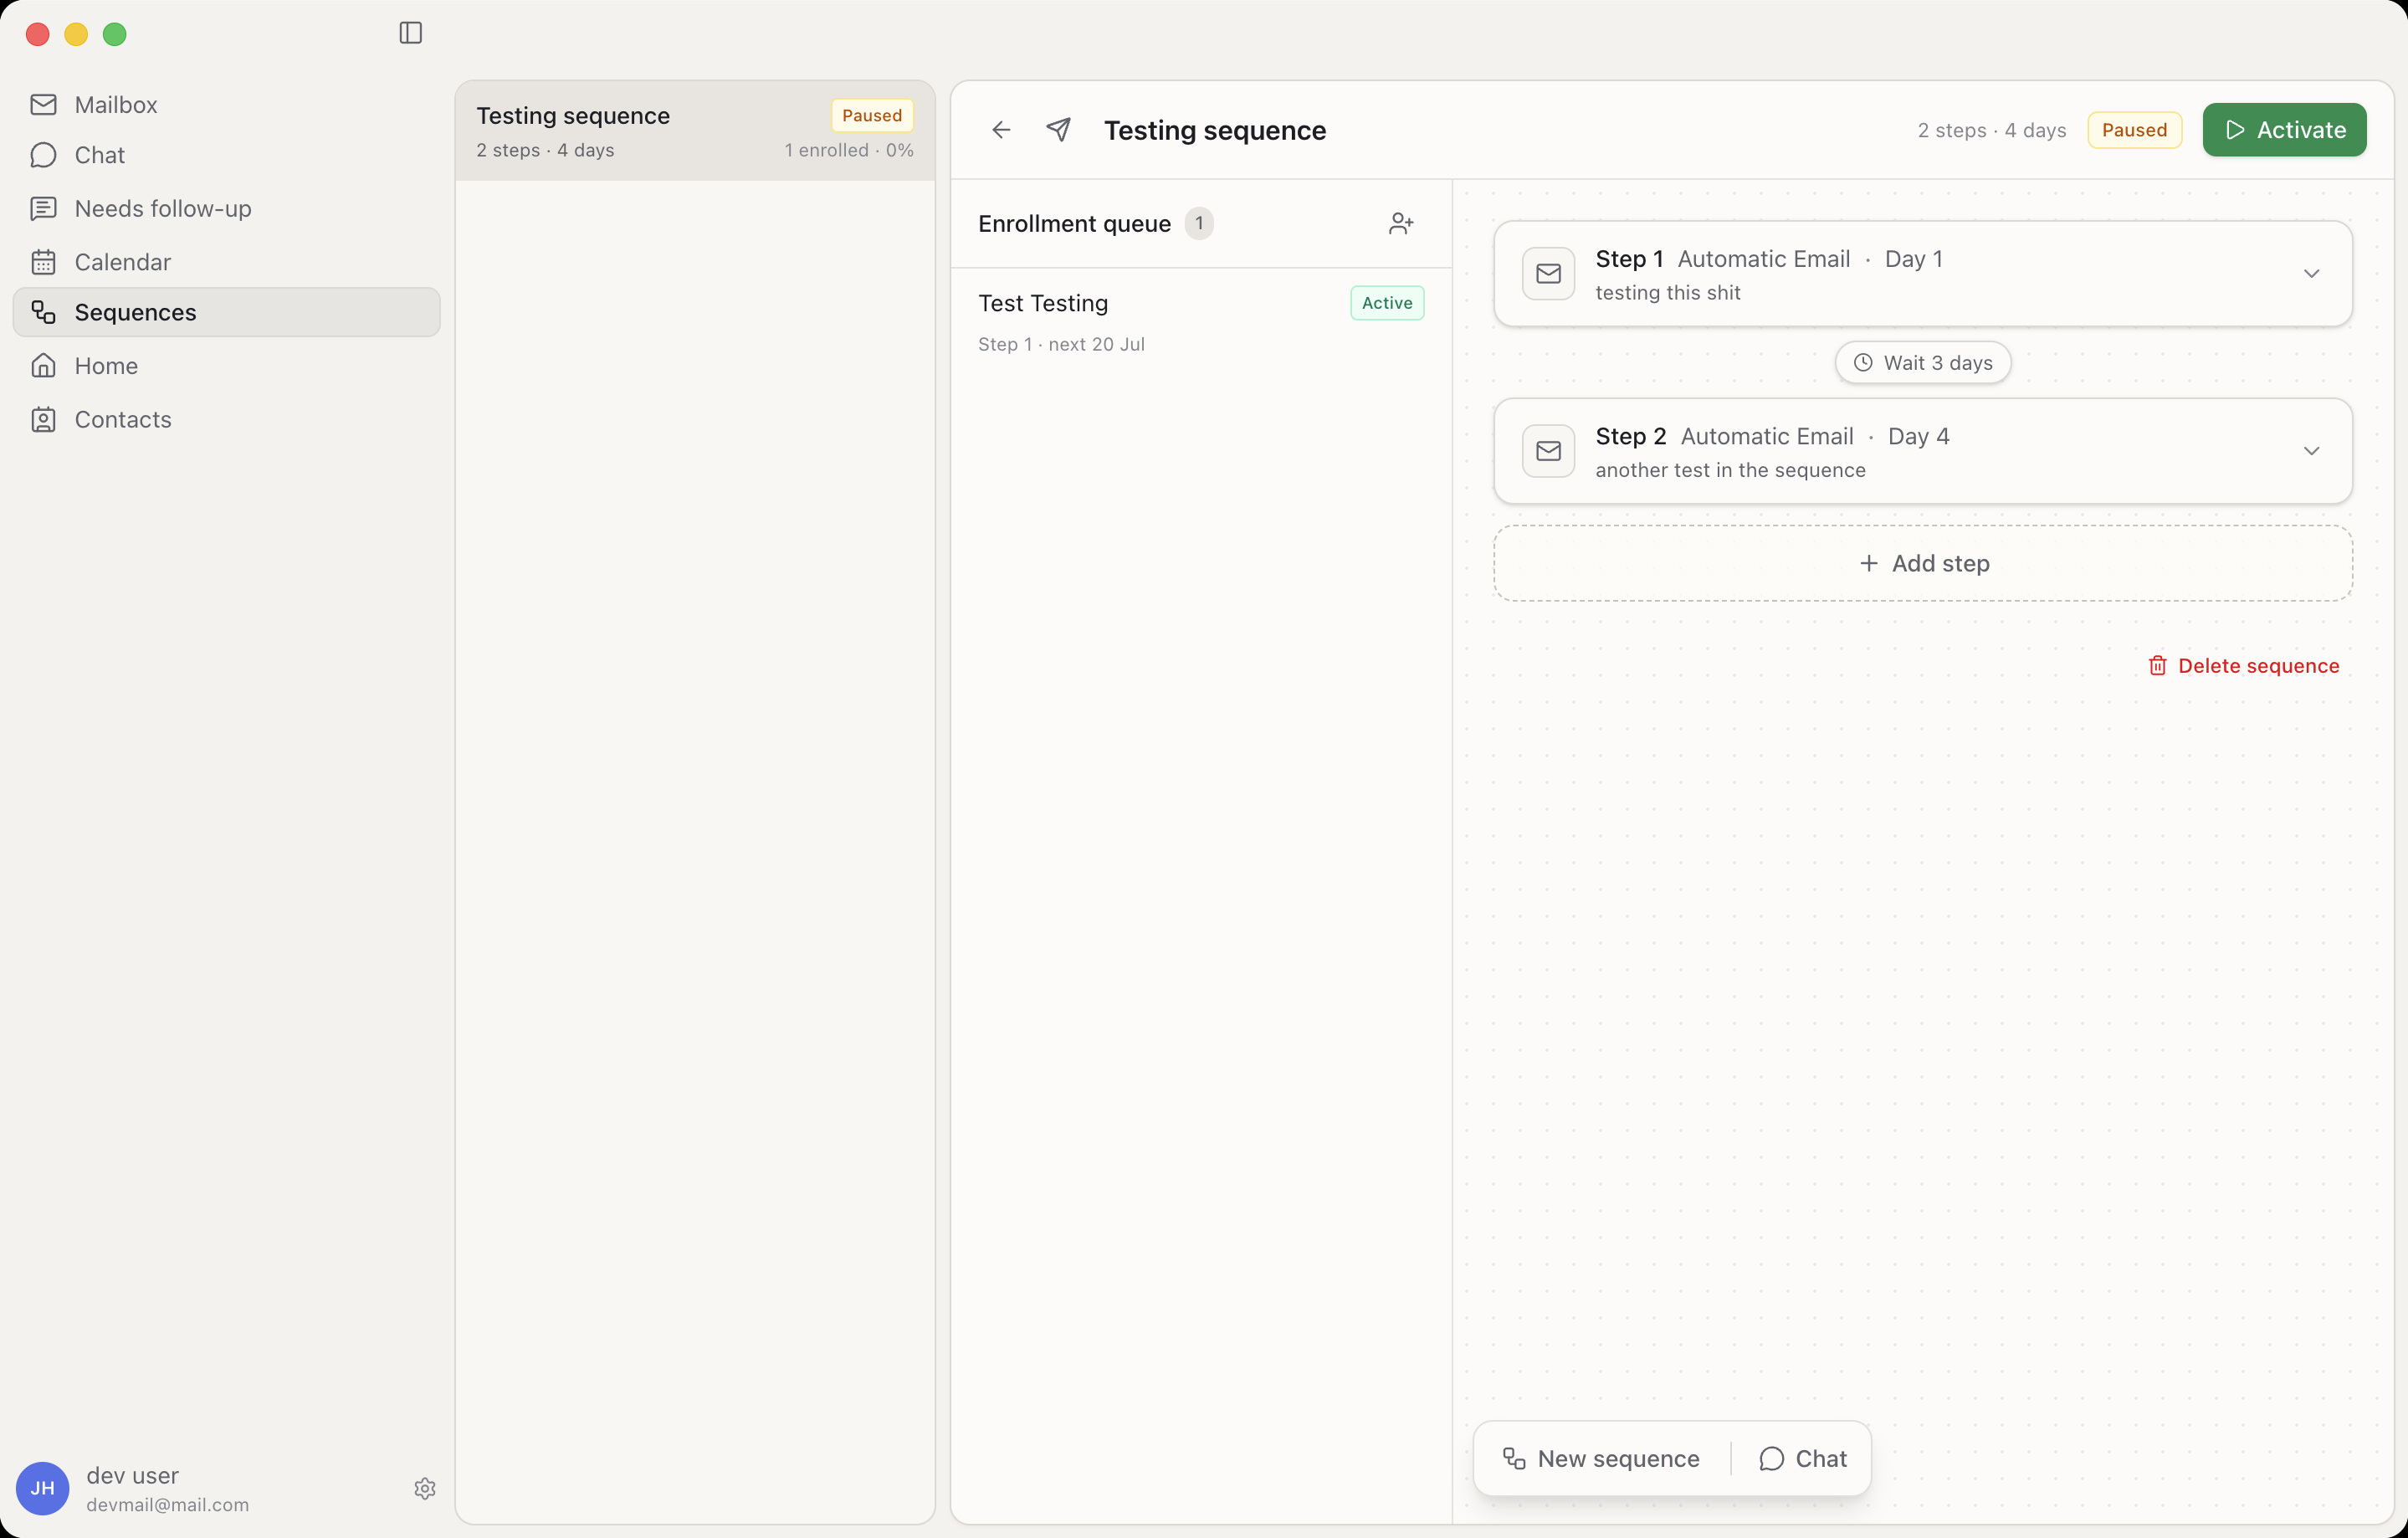This screenshot has width=2408, height=1538.
Task: Click the 'testing this shit' step subject
Action: pyautogui.click(x=1667, y=293)
